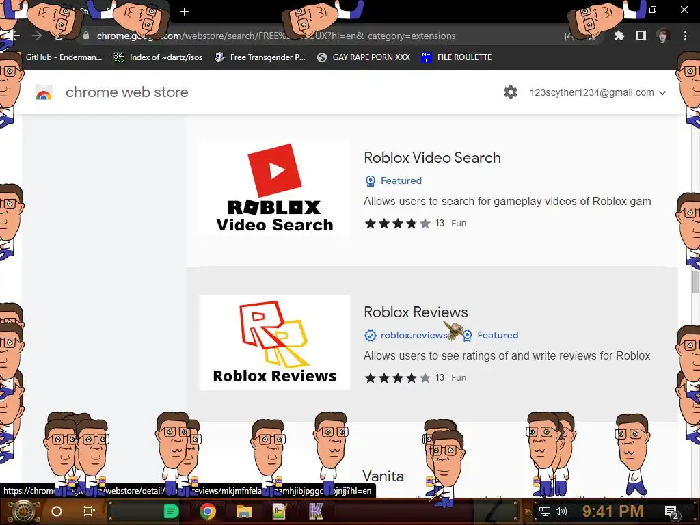
Task: Open a new tab with the plus button
Action: (185, 12)
